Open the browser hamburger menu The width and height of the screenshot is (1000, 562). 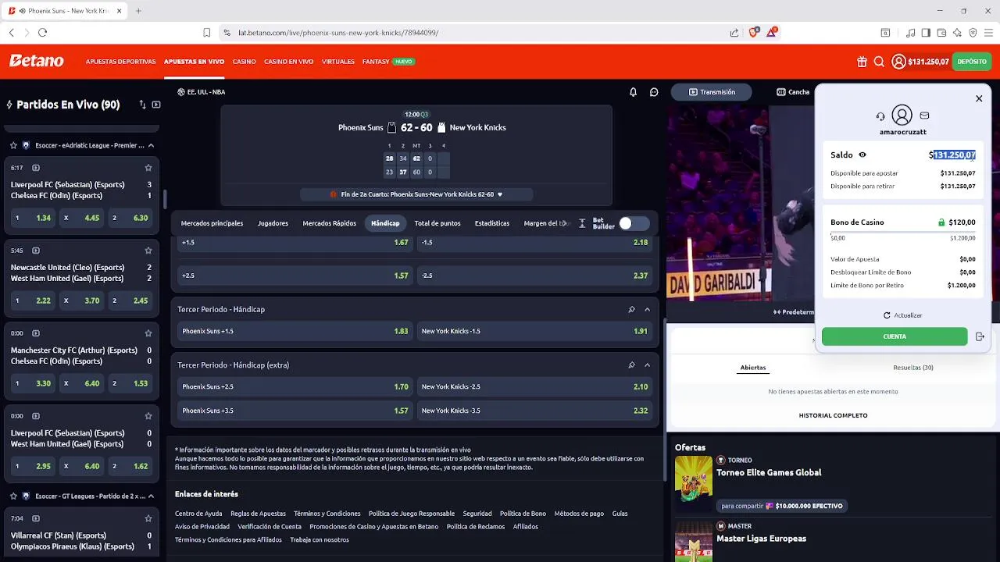click(x=988, y=33)
